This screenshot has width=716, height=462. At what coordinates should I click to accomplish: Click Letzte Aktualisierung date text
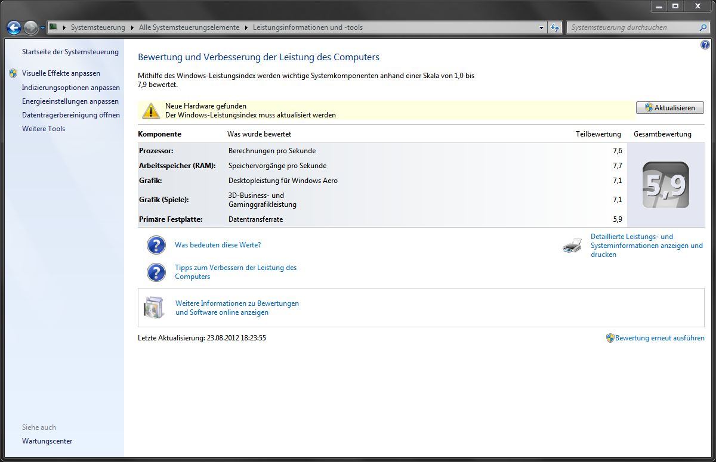pos(202,338)
